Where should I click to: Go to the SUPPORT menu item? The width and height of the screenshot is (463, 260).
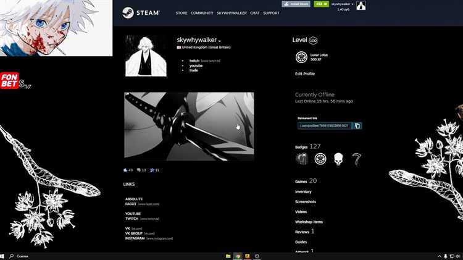coord(271,13)
